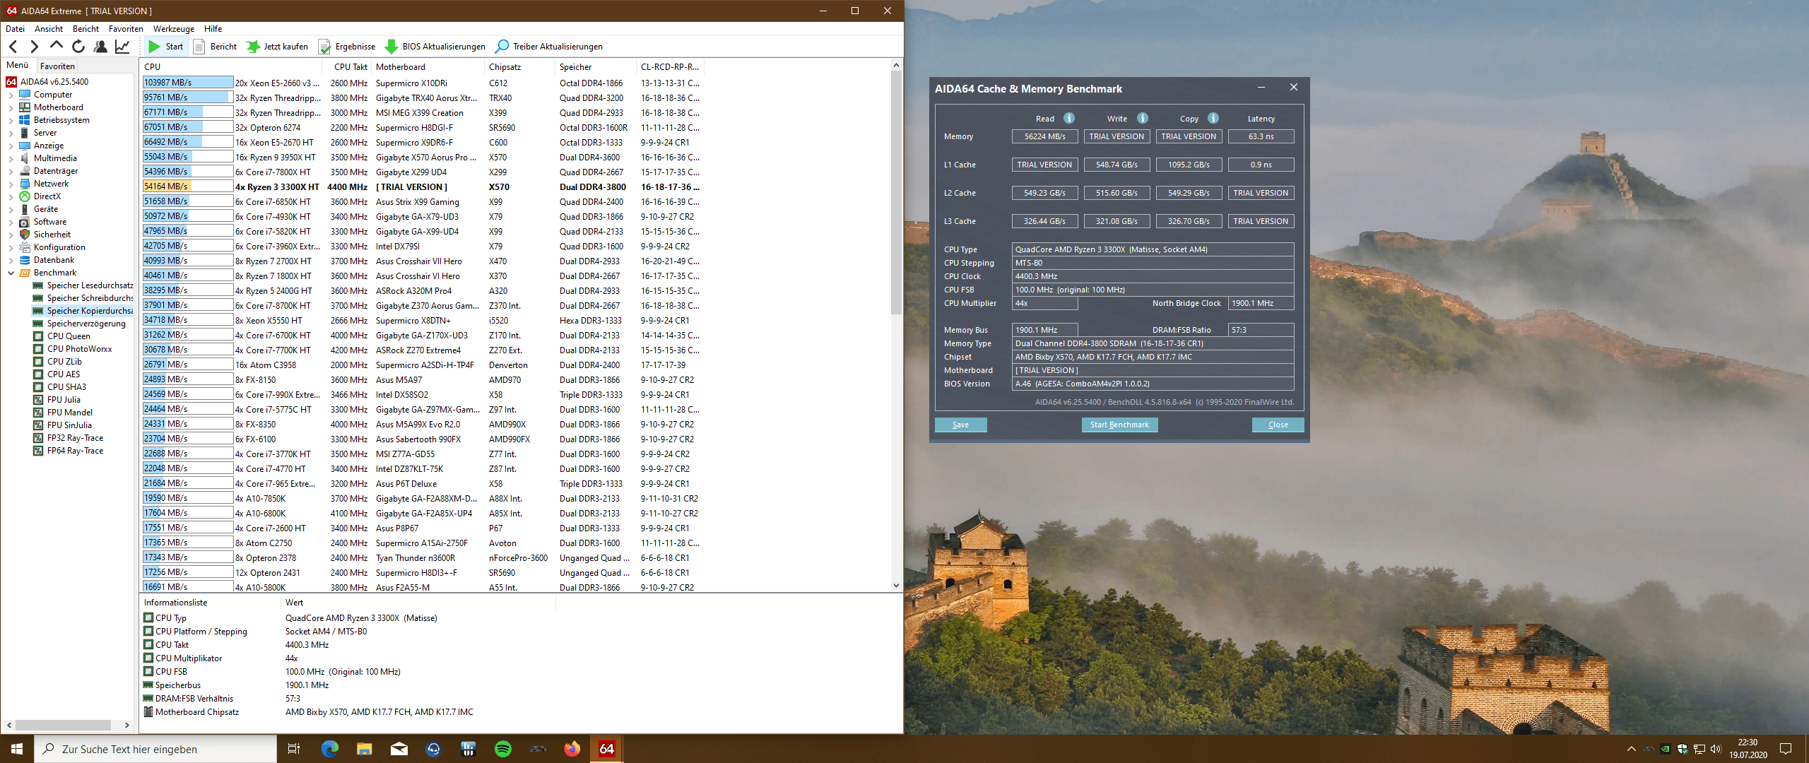
Task: Select CPU Queen benchmark item
Action: (69, 336)
